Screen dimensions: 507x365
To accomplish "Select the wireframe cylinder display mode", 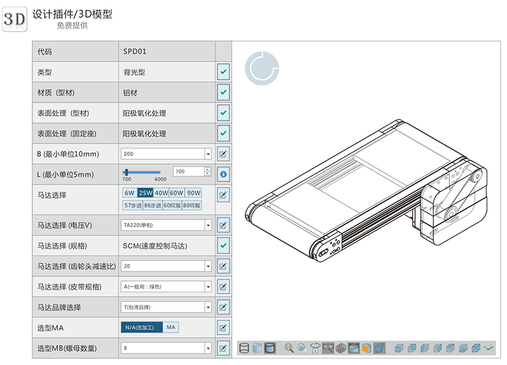I will point(244,348).
